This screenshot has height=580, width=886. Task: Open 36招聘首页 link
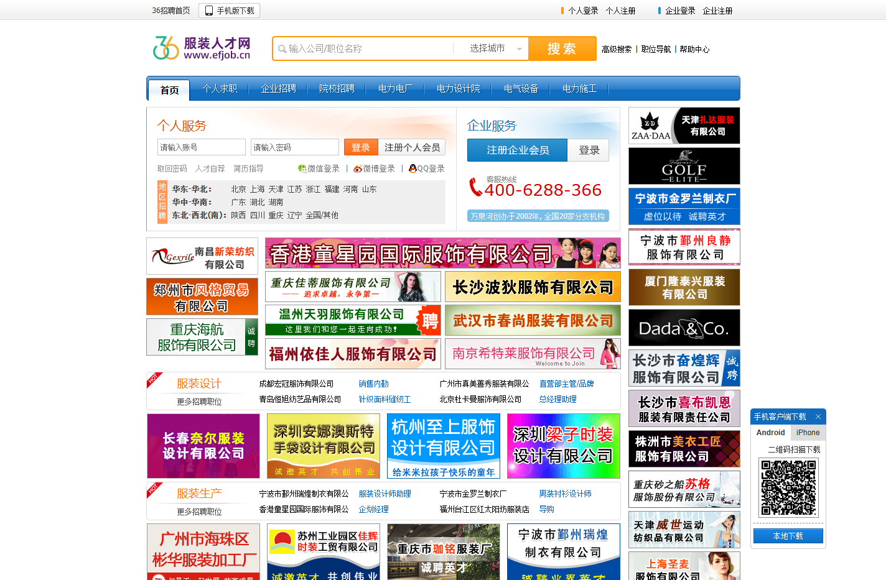(171, 11)
